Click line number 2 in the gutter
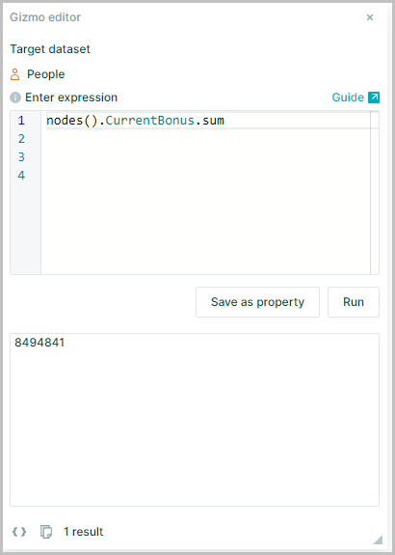This screenshot has width=395, height=555. 21,139
